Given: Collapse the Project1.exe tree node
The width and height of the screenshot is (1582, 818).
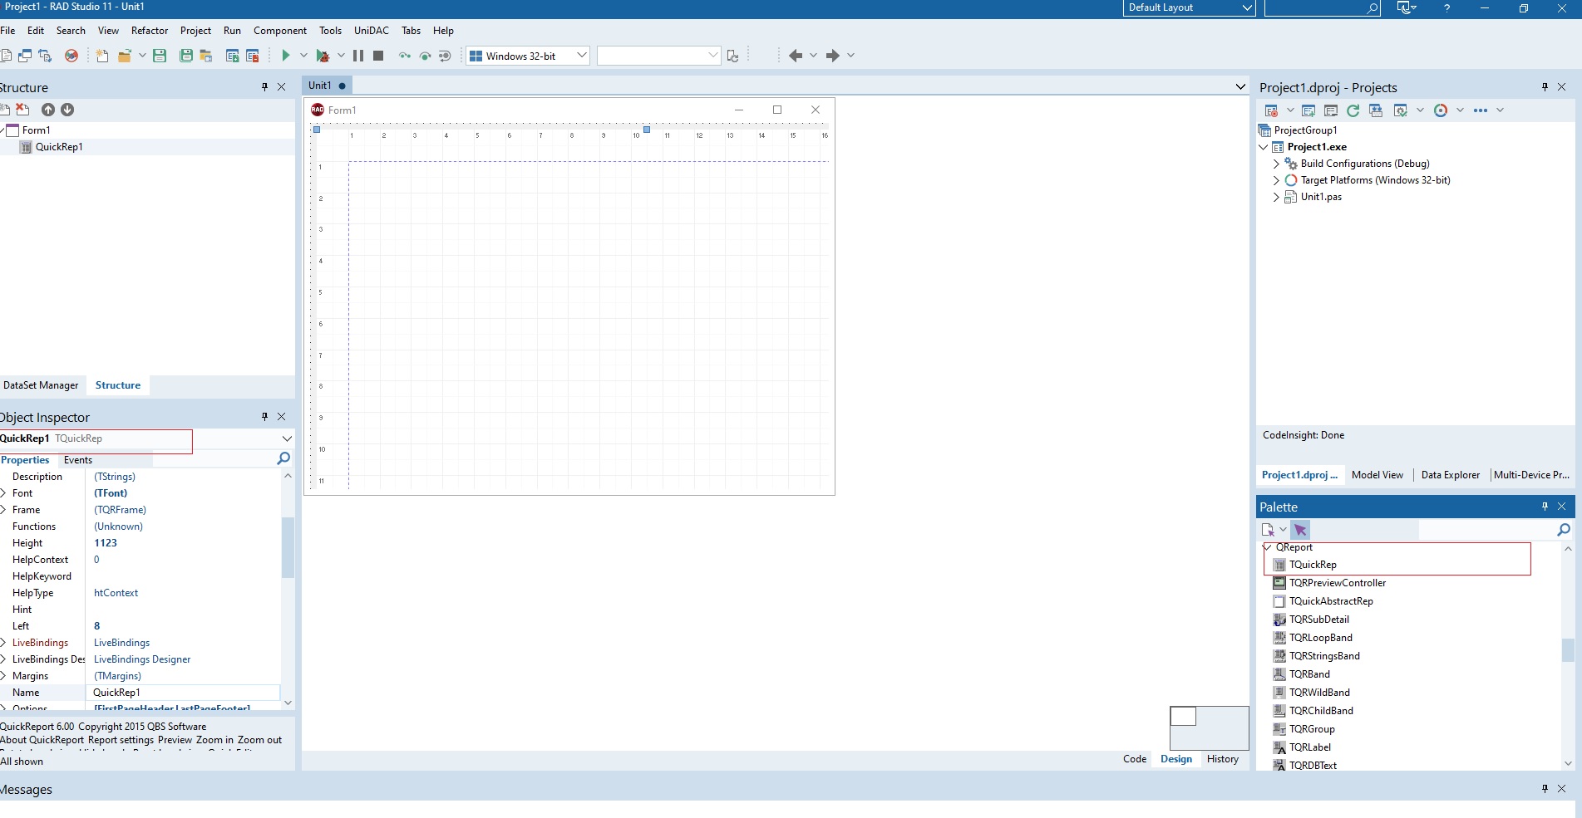Looking at the screenshot, I should click(1264, 147).
